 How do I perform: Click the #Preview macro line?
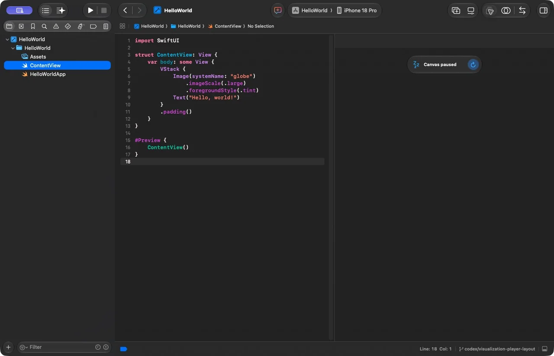[x=151, y=140]
